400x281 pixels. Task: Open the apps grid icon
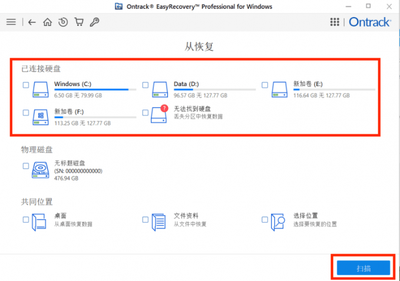point(335,22)
